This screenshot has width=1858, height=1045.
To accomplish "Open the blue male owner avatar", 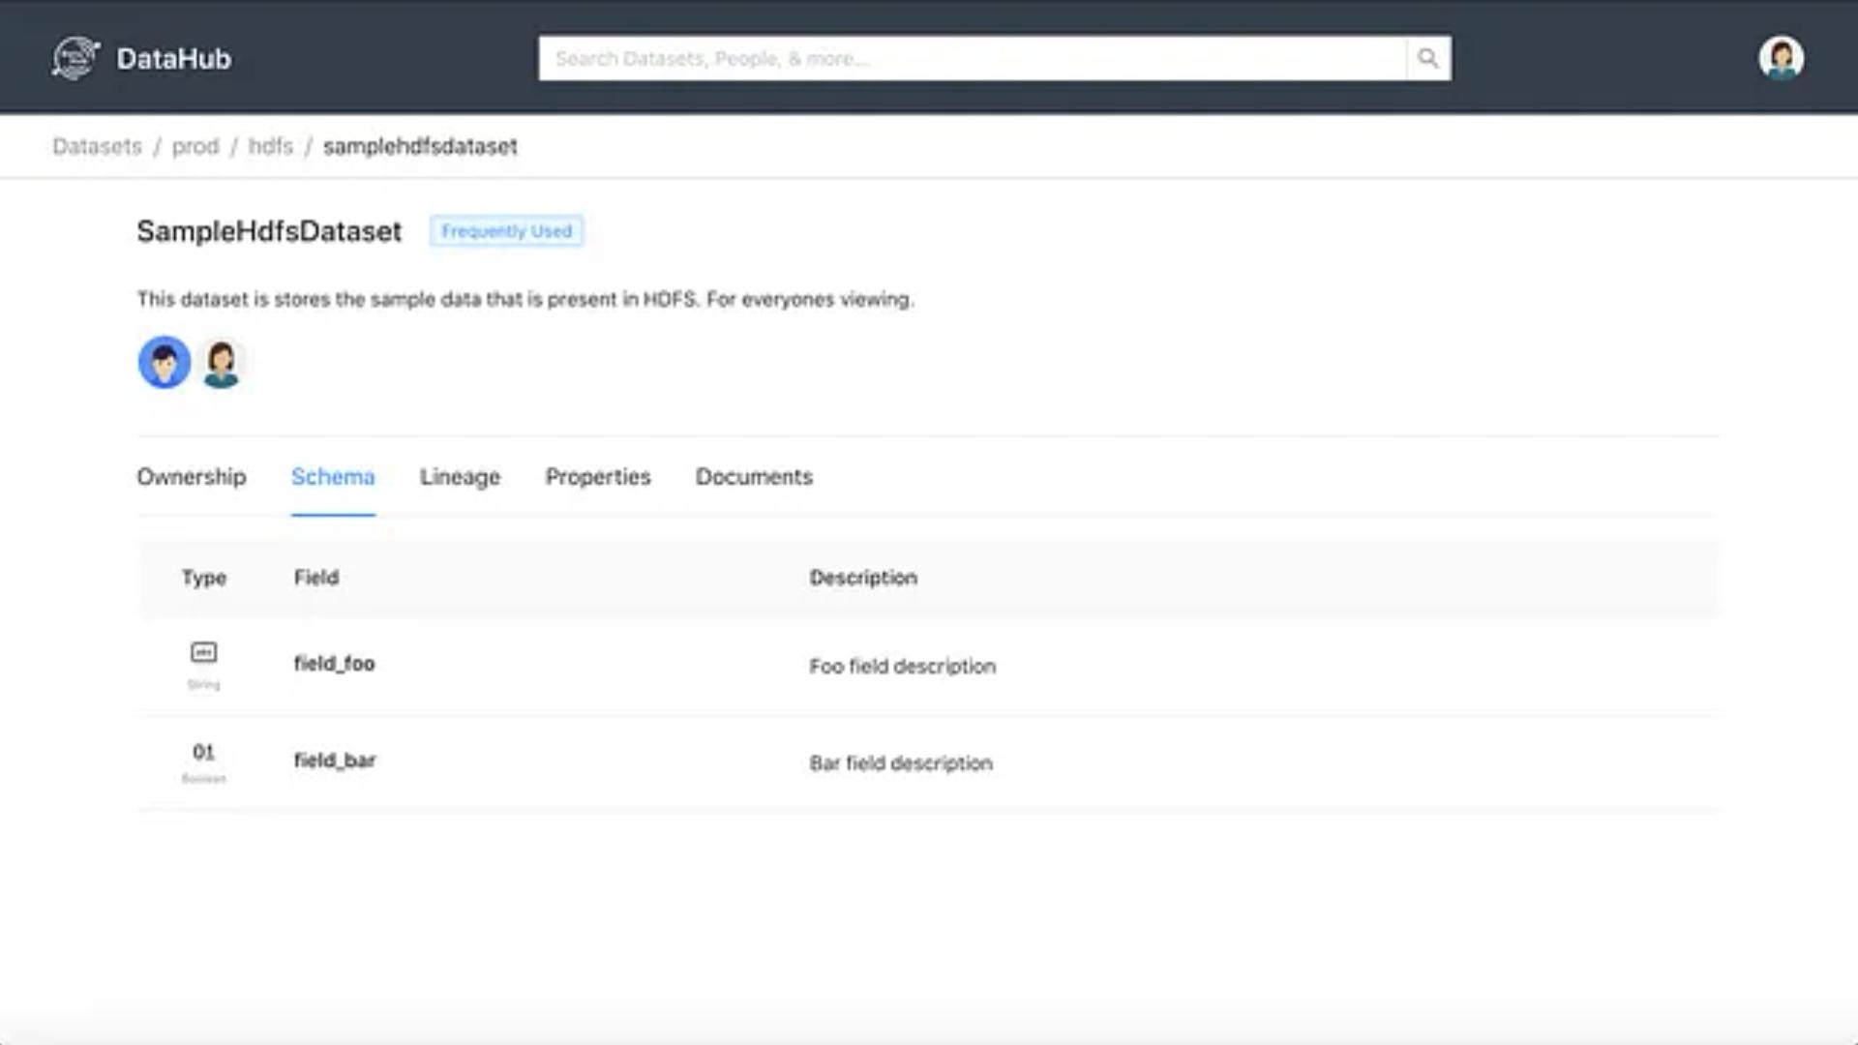I will point(165,363).
